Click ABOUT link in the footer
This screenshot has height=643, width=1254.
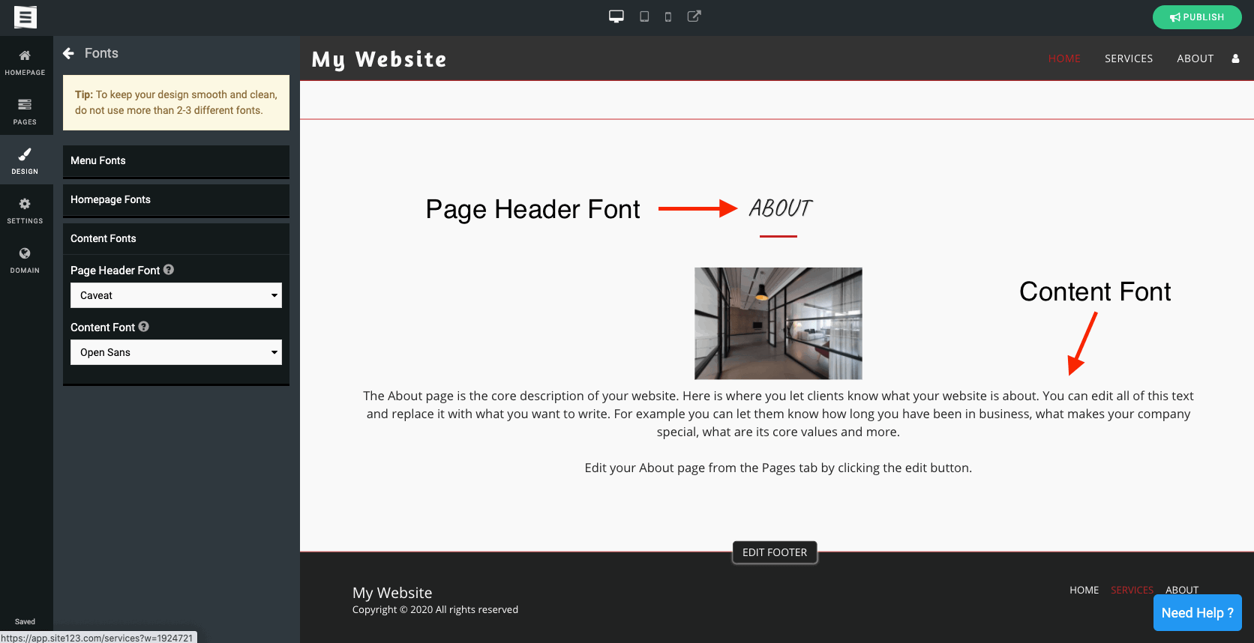pos(1182,590)
